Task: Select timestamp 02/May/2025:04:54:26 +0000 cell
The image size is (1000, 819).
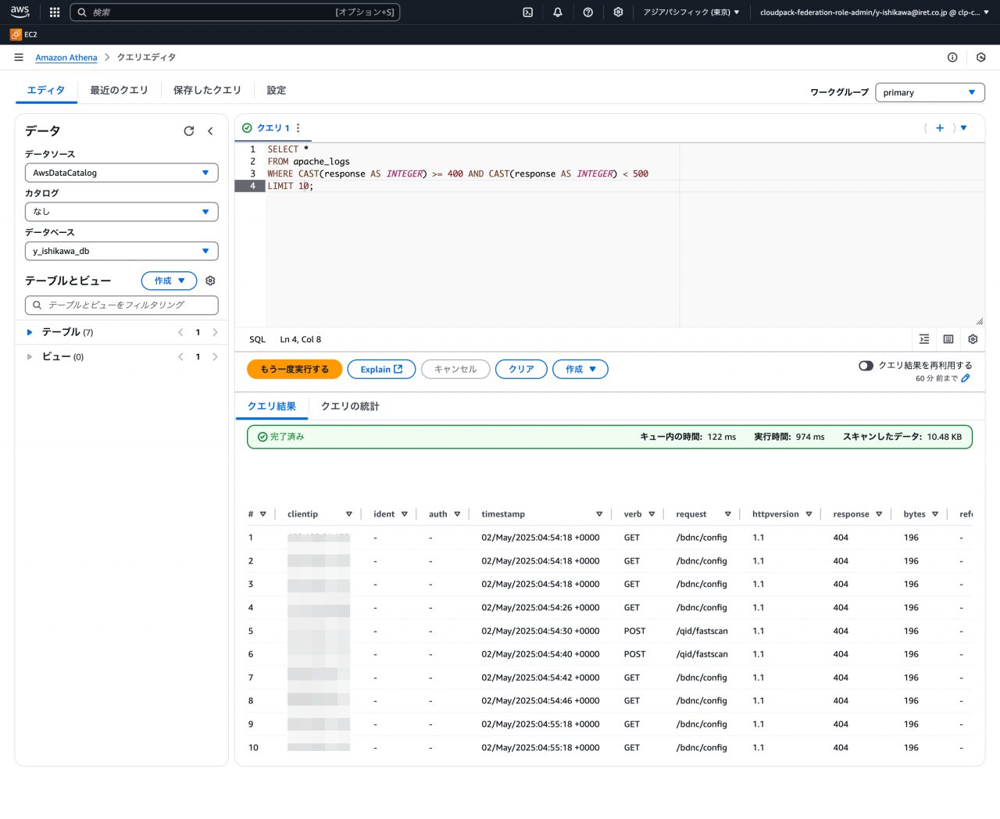Action: [541, 607]
